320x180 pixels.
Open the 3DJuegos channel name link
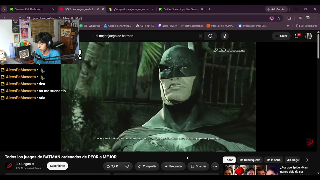pyautogui.click(x=23, y=164)
